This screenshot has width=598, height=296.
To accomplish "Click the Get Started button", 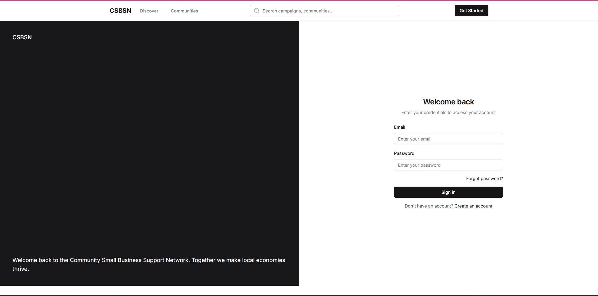I will click(472, 11).
